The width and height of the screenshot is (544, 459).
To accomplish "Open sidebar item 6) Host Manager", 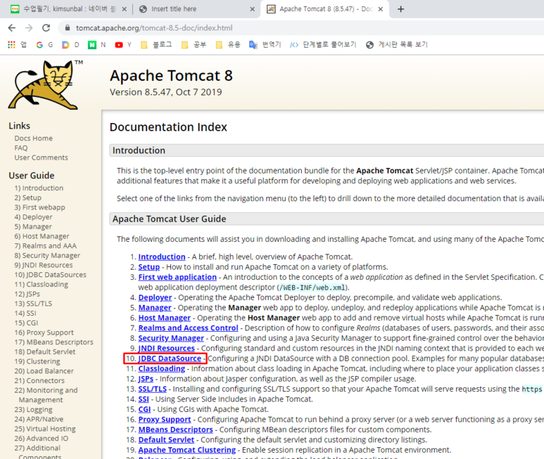I will 42,236.
